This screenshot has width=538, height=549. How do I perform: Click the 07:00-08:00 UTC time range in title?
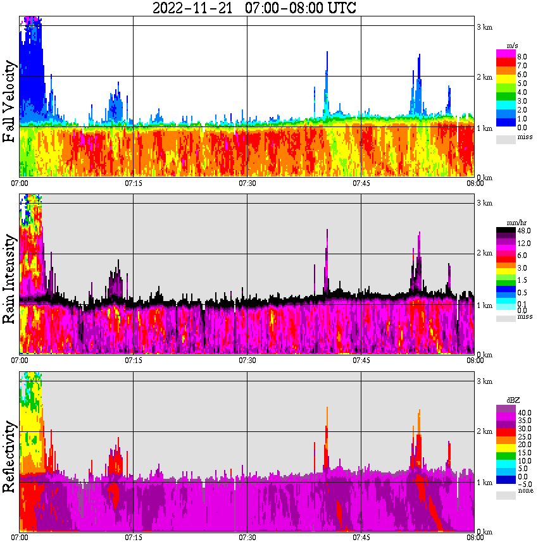click(301, 8)
